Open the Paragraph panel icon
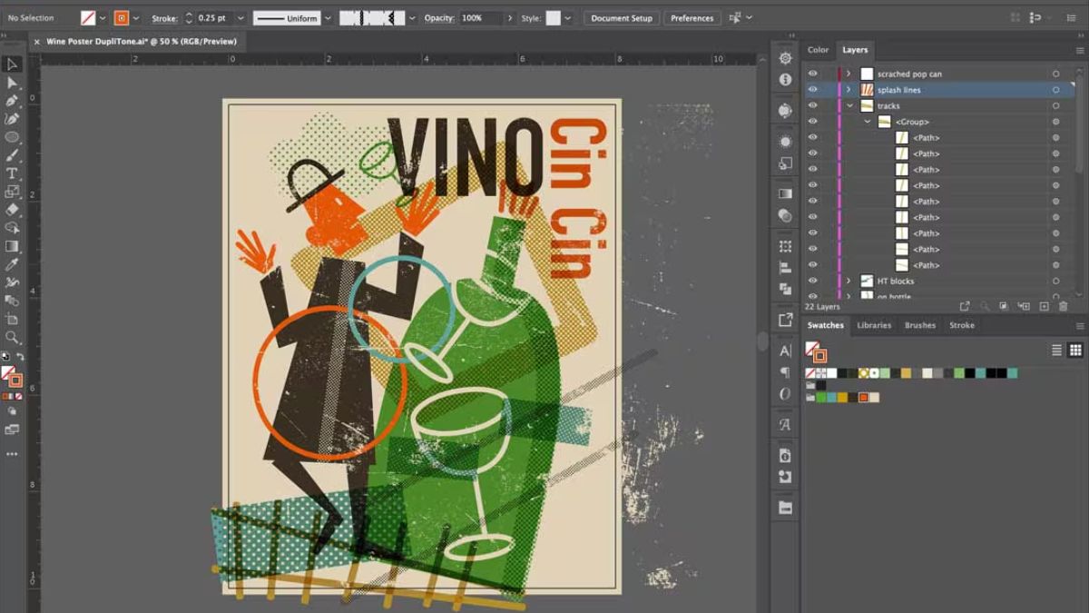This screenshot has height=613, width=1089. pyautogui.click(x=785, y=372)
